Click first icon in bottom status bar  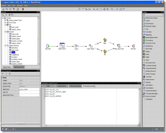click(3, 129)
